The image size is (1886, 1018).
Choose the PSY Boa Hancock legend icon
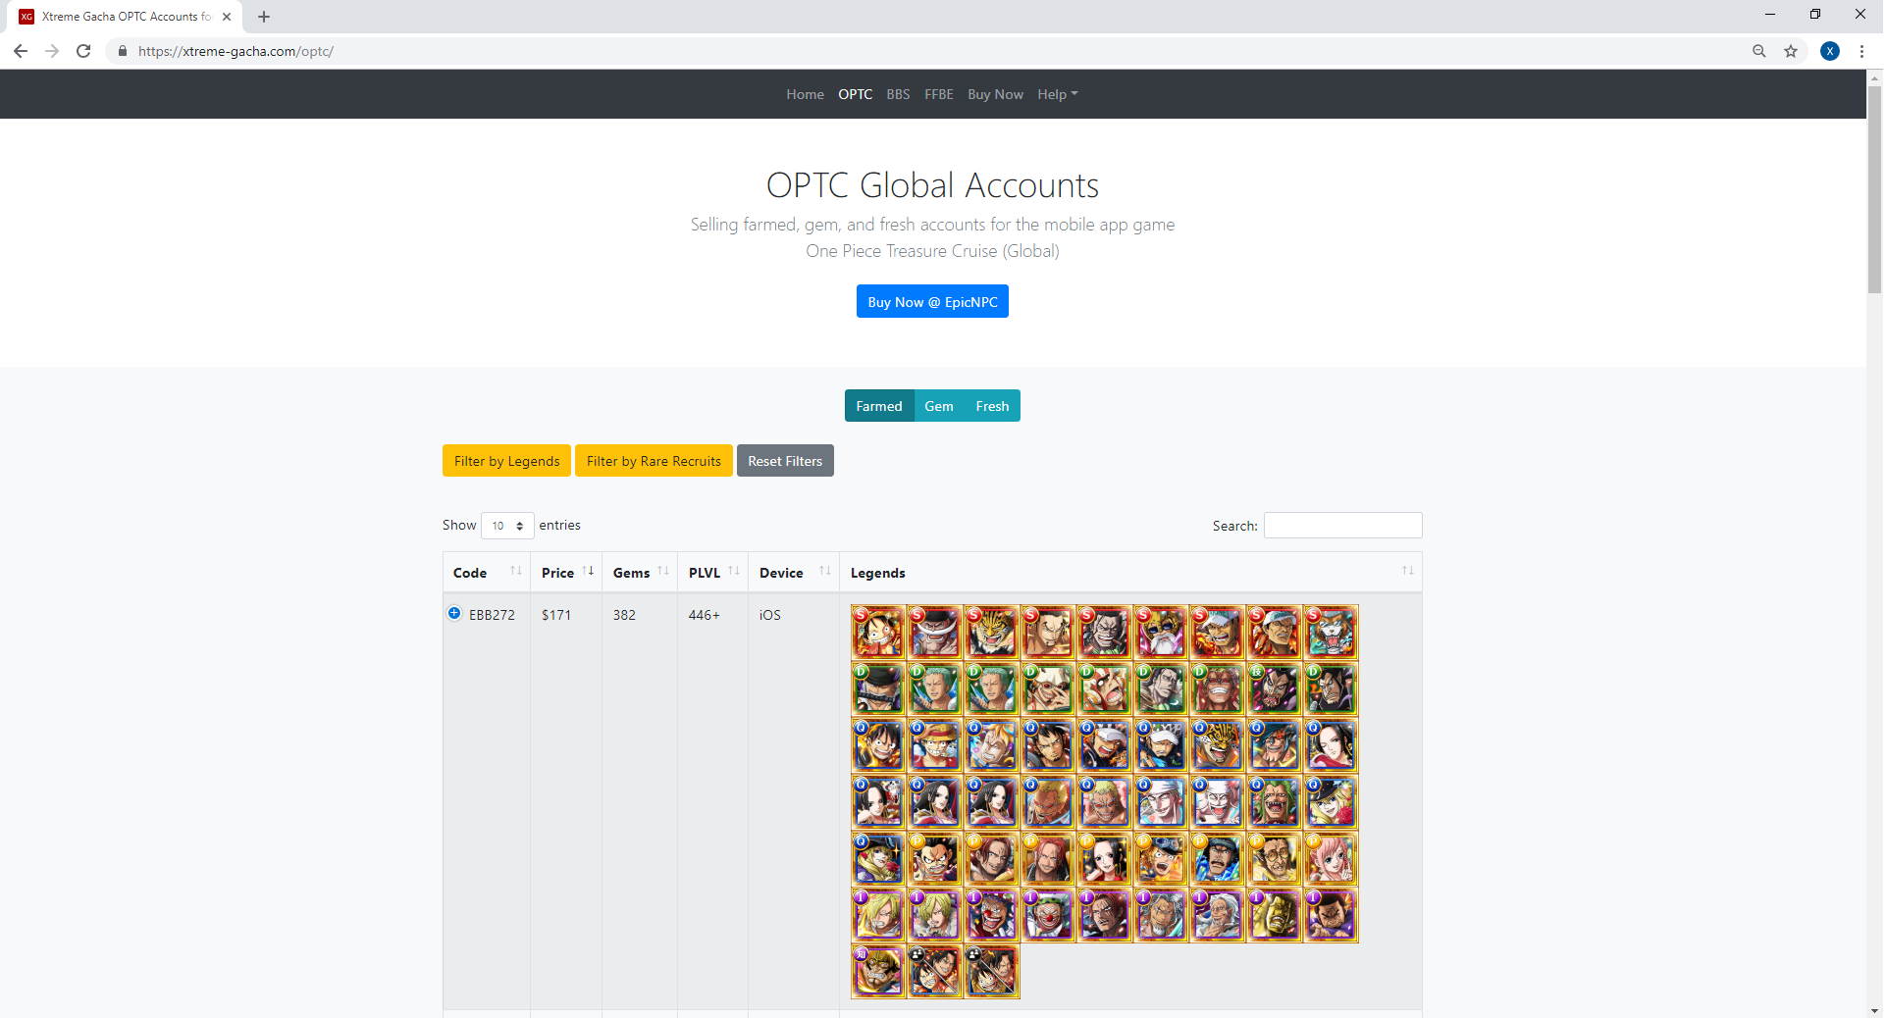pyautogui.click(x=1104, y=859)
